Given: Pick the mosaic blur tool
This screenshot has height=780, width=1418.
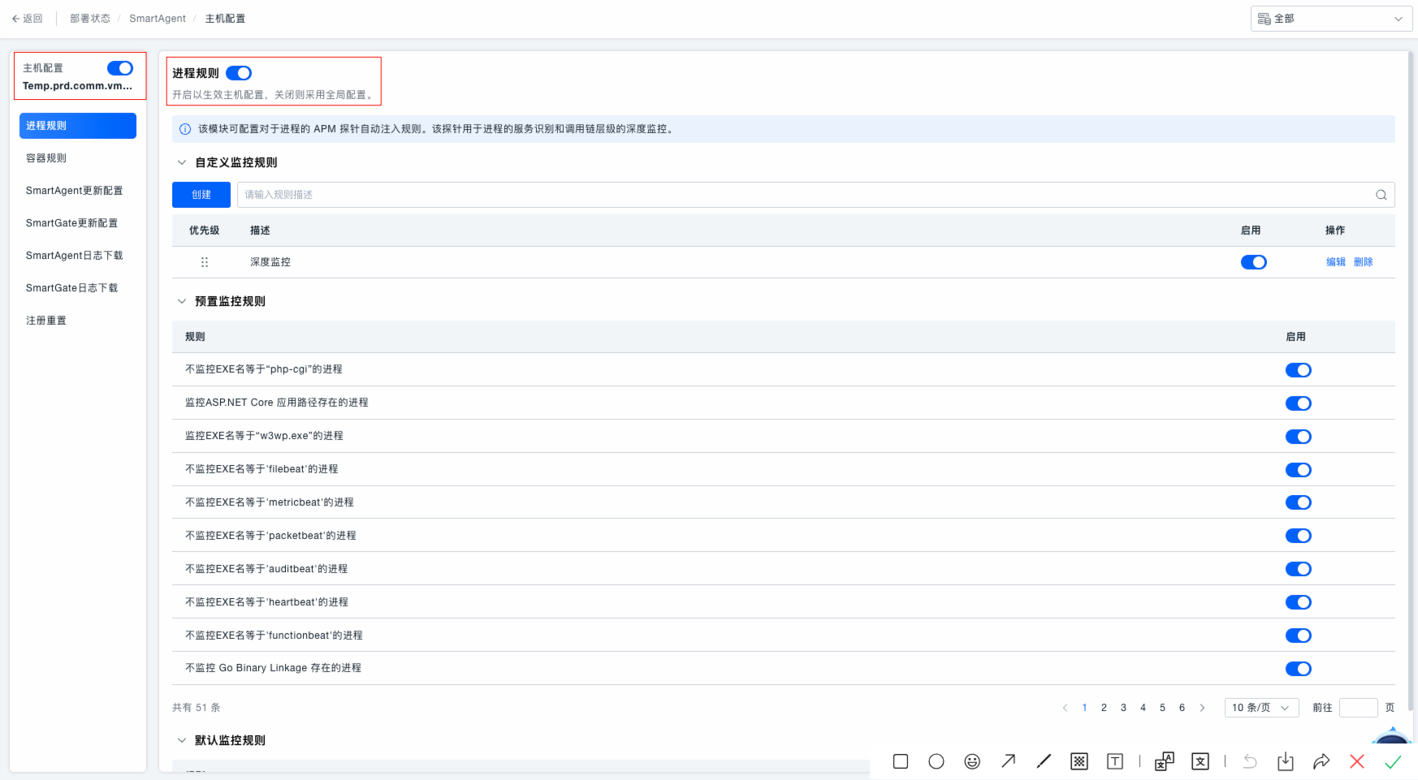Looking at the screenshot, I should point(1079,761).
